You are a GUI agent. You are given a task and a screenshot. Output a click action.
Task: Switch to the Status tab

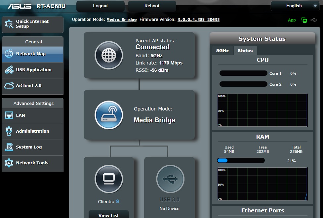click(x=245, y=51)
